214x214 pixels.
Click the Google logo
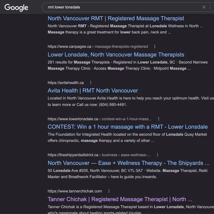pyautogui.click(x=16, y=7)
